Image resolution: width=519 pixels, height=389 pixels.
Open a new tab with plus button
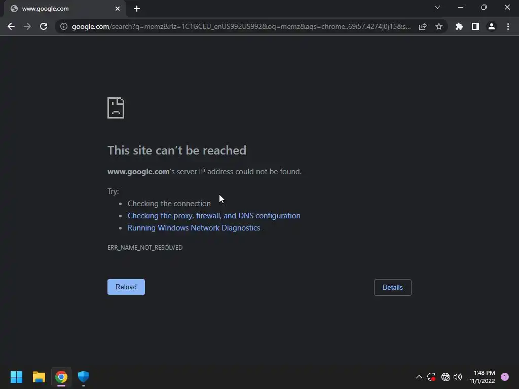pos(137,9)
